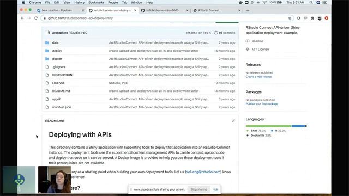Screen dimensions: 349x196
Task: Open the Chrome application menu
Action: tap(35, 2)
